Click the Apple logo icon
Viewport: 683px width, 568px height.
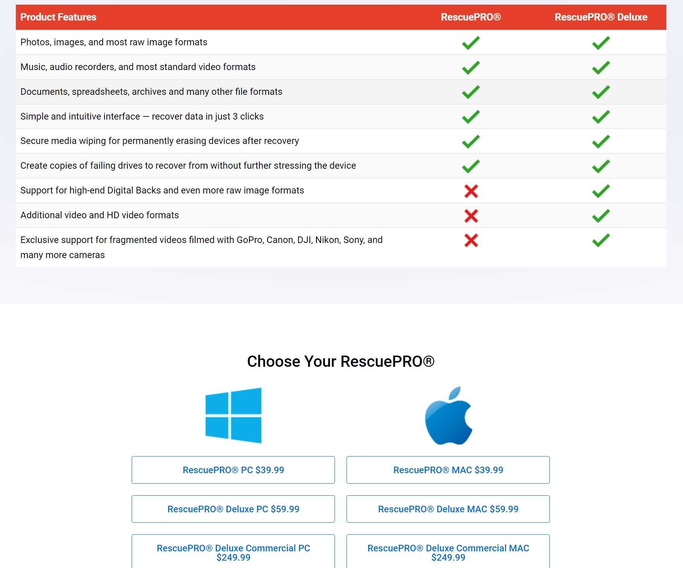point(448,415)
